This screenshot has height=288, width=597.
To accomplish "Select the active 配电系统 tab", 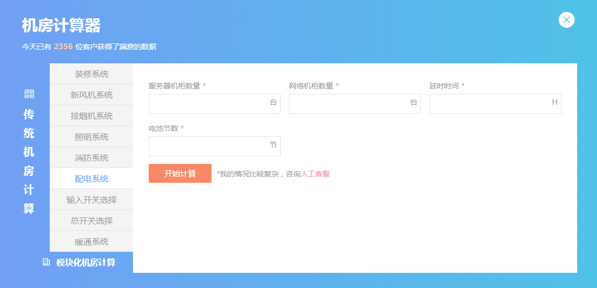I will click(91, 179).
